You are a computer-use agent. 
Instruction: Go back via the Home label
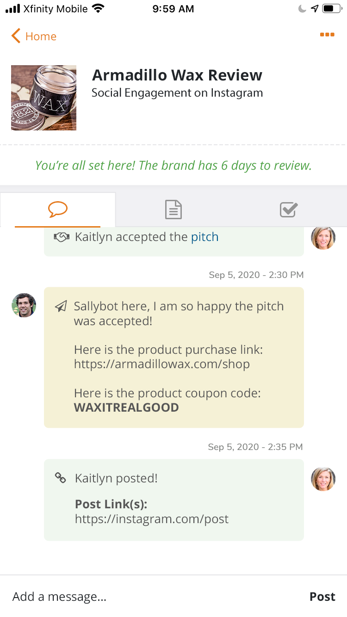41,37
